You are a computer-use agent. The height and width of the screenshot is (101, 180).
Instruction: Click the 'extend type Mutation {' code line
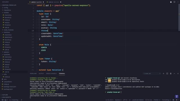tap(51, 70)
